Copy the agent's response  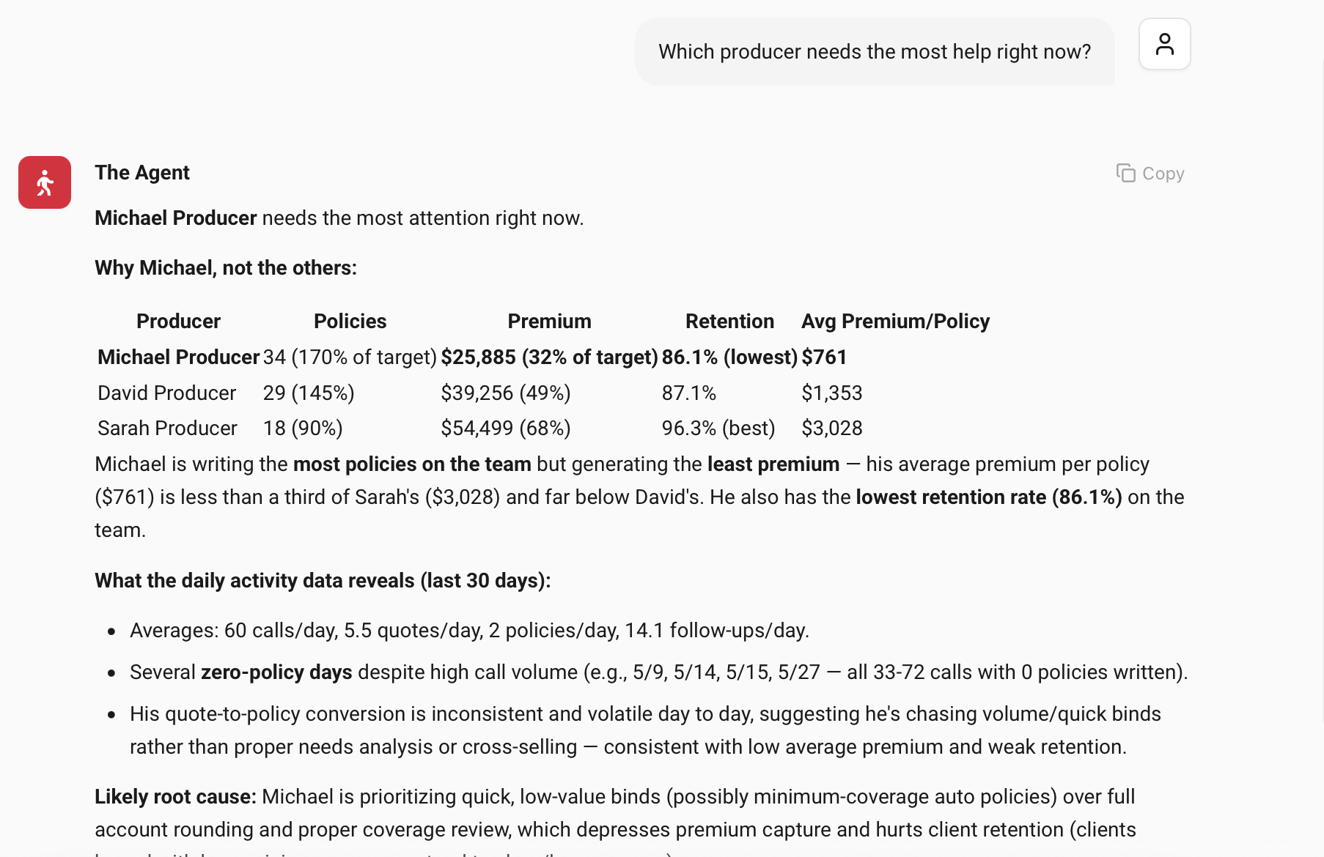pos(1150,174)
